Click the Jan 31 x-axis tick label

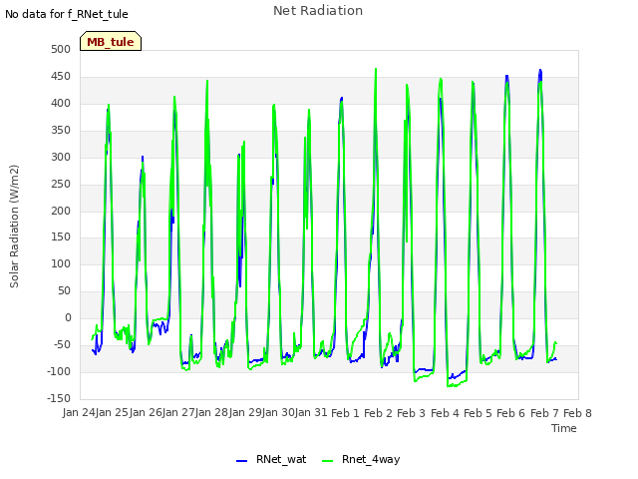pos(311,413)
